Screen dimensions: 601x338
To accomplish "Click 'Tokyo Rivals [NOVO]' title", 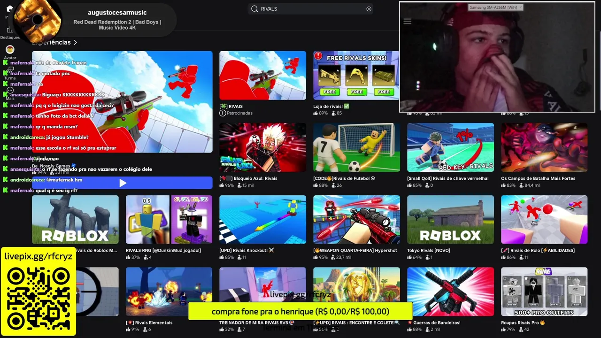I will point(429,250).
